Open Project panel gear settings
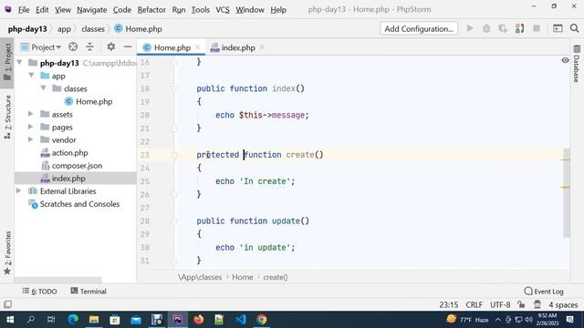584x328 pixels. click(x=111, y=46)
